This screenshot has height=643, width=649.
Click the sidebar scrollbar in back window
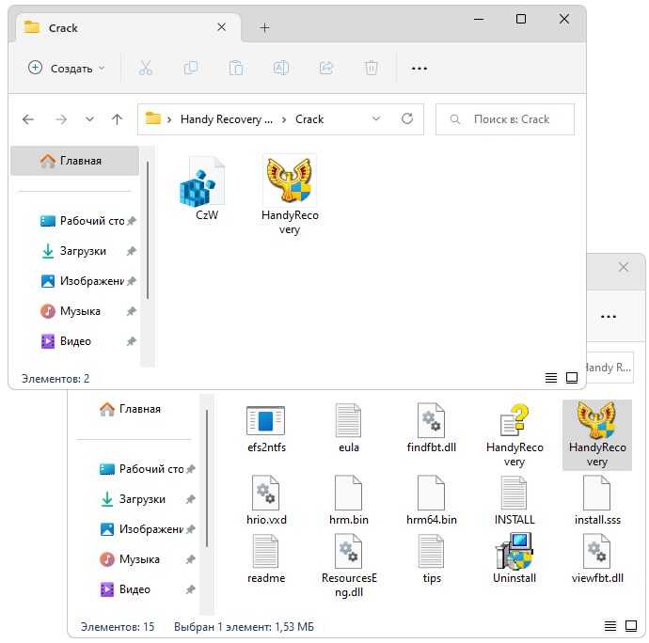(x=207, y=478)
